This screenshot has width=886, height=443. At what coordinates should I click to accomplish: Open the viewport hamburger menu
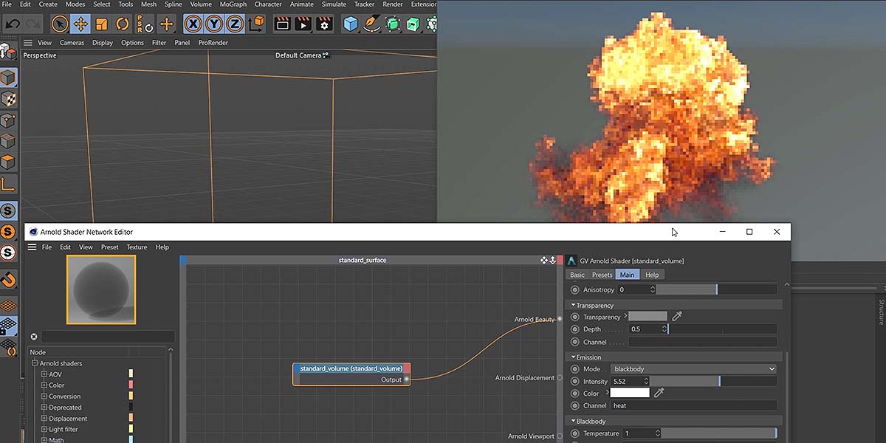28,43
